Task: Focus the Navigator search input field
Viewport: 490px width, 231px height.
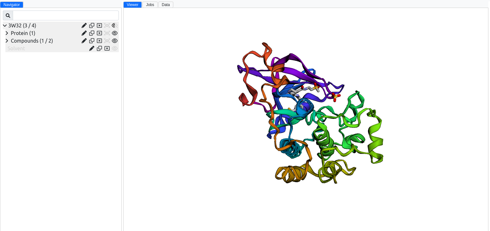Action: [x=66, y=16]
